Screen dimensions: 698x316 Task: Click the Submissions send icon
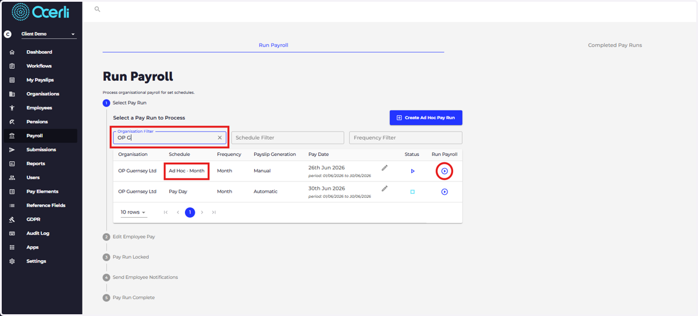coord(12,150)
